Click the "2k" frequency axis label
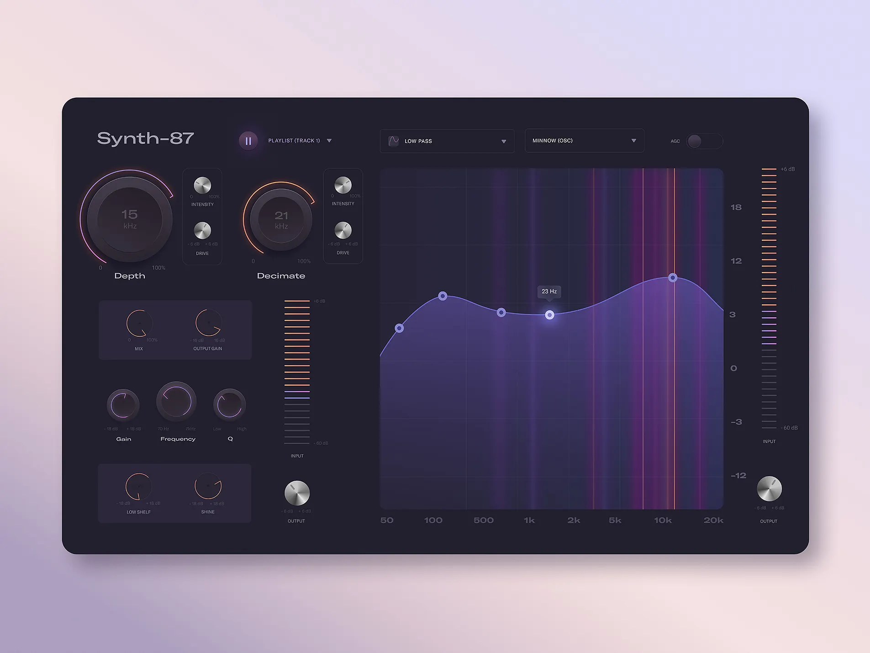 (574, 520)
